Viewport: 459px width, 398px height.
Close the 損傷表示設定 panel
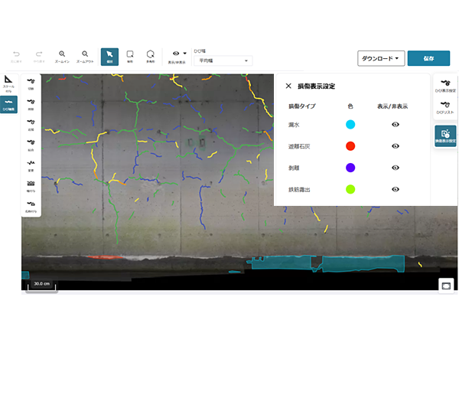pyautogui.click(x=288, y=86)
